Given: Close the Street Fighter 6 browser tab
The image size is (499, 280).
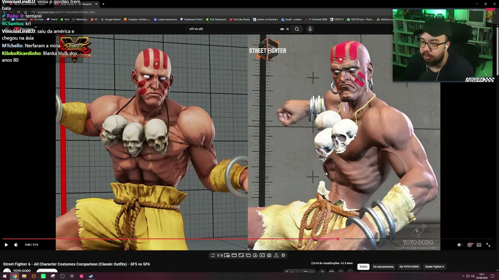Looking at the screenshot, I should tap(96, 4).
